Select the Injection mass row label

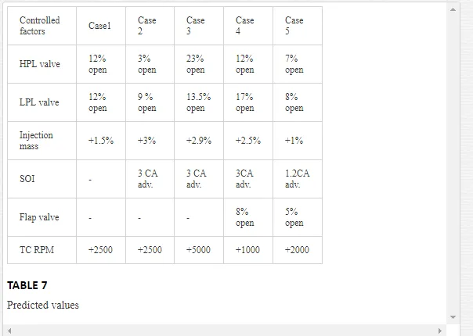(42, 141)
